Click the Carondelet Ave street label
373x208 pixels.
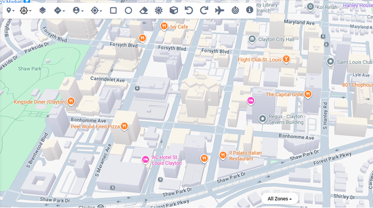[x=108, y=79]
